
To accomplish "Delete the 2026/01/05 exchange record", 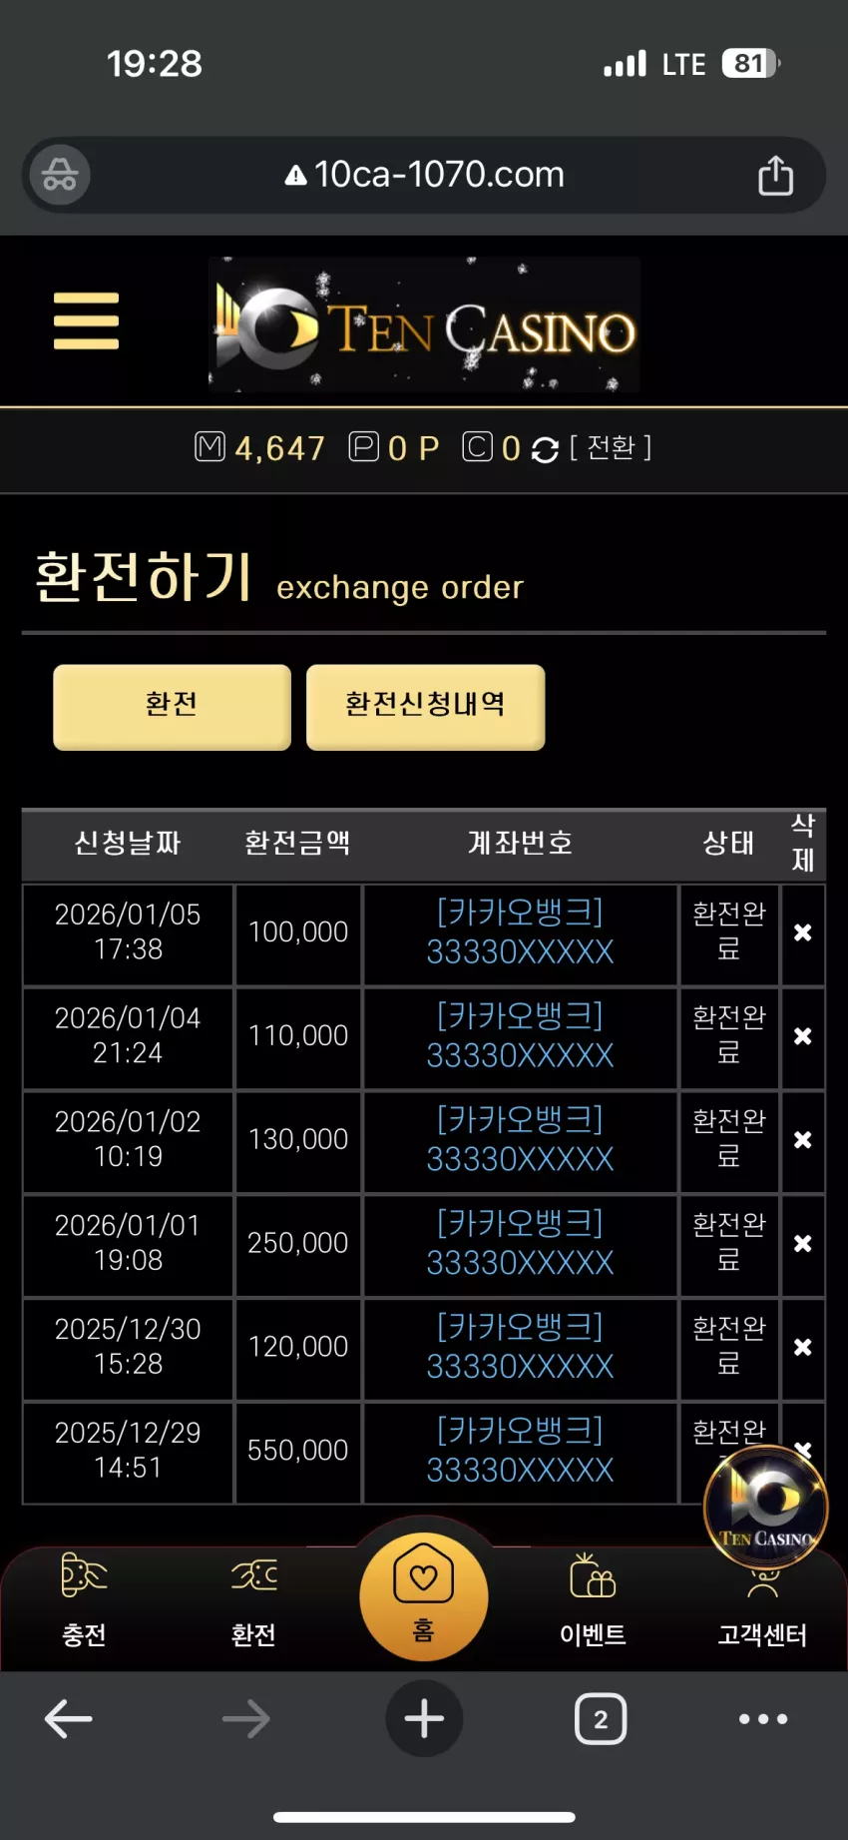I will pyautogui.click(x=802, y=932).
